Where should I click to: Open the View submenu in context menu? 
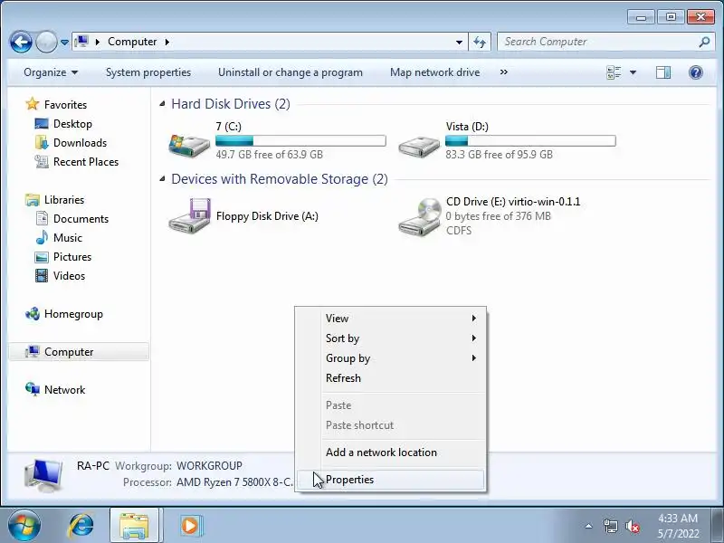(391, 319)
